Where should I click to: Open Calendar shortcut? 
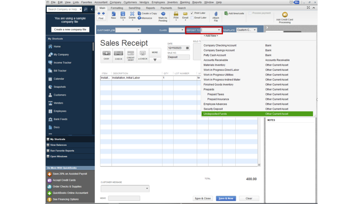pyautogui.click(x=59, y=79)
